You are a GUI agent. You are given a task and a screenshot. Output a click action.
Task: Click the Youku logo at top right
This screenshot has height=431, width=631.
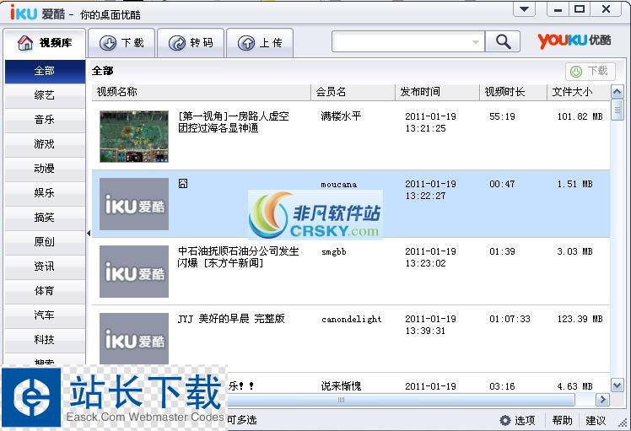(x=574, y=41)
